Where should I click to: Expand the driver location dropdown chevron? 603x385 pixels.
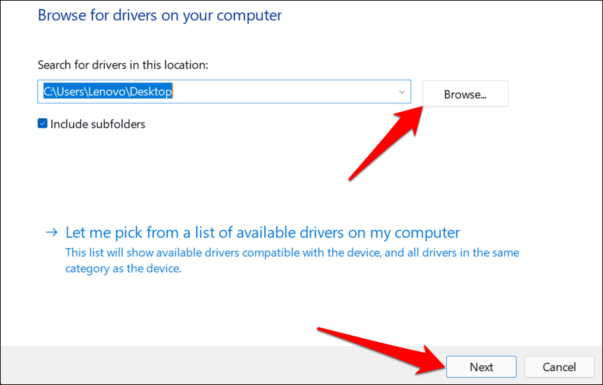[401, 92]
